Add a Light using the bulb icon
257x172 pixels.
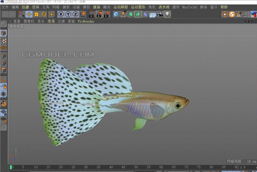[167, 14]
